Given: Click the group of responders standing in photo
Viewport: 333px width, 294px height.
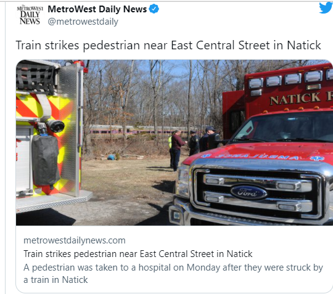Looking at the screenshot, I should pos(191,148).
